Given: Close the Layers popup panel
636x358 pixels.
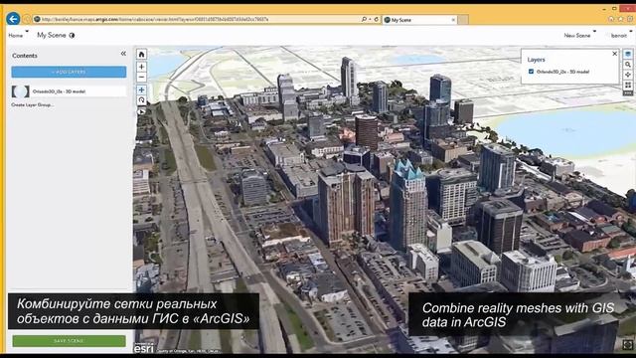Looking at the screenshot, I should point(614,54).
